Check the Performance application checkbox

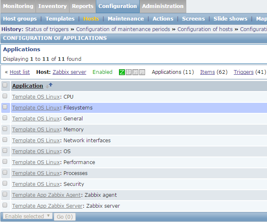pos(5,161)
